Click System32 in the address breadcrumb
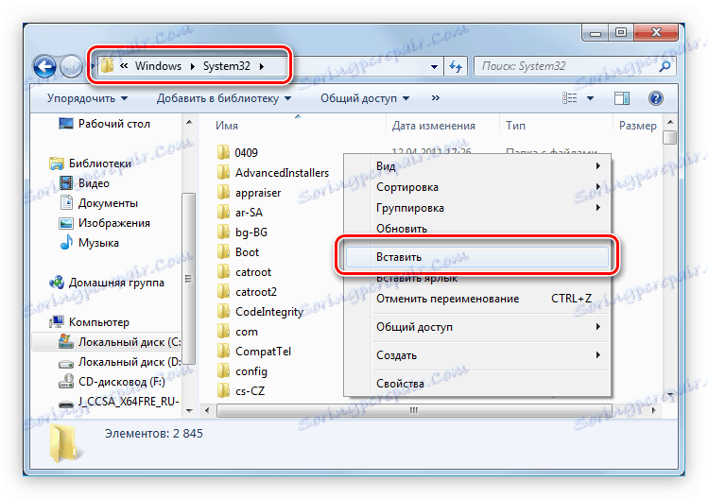 [226, 66]
